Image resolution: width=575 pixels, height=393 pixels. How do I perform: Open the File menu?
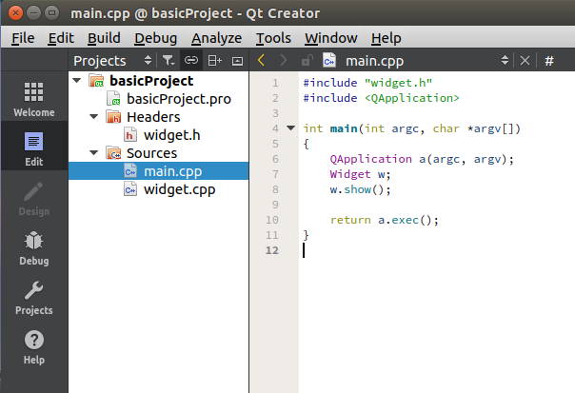click(x=23, y=38)
